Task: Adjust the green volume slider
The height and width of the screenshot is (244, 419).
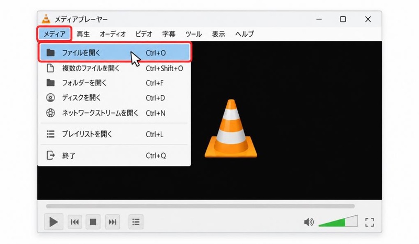Action: (338, 221)
